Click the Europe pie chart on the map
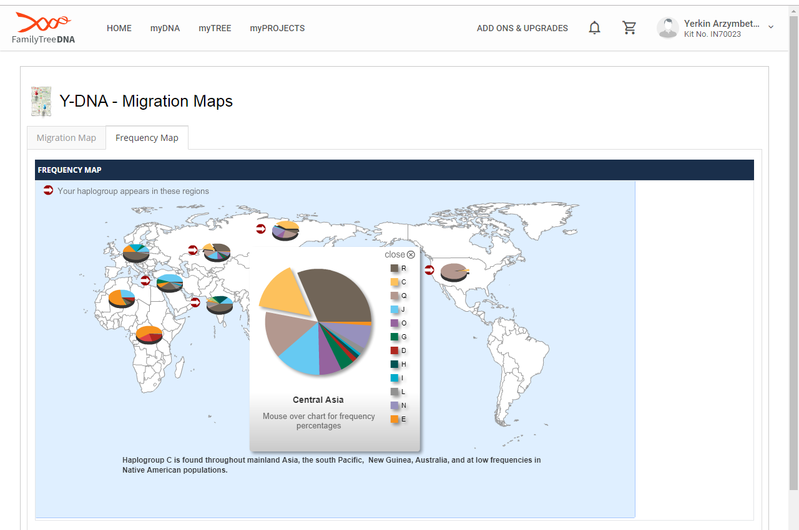This screenshot has width=799, height=530. [x=136, y=253]
